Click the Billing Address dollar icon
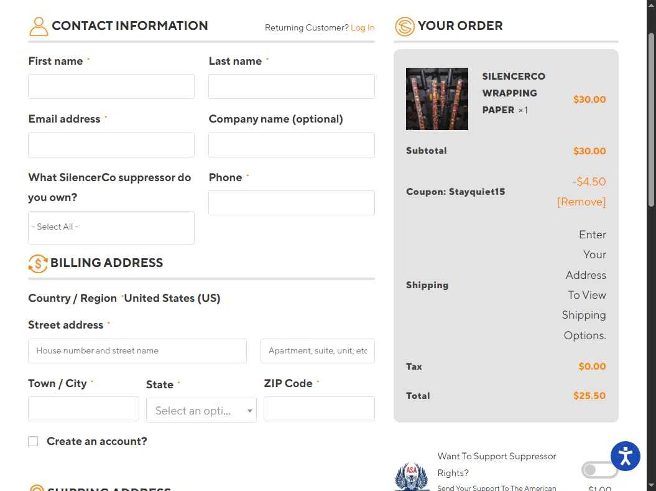Viewport: 656px width, 491px height. 38,264
